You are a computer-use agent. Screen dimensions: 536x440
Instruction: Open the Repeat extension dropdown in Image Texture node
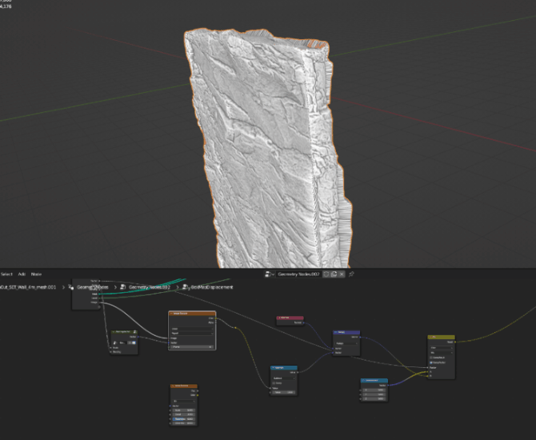pyautogui.click(x=192, y=333)
